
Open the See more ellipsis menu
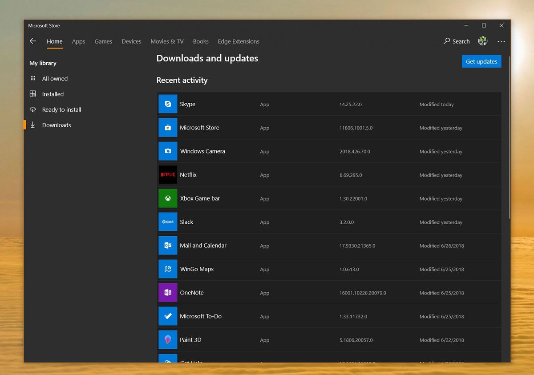click(x=501, y=41)
